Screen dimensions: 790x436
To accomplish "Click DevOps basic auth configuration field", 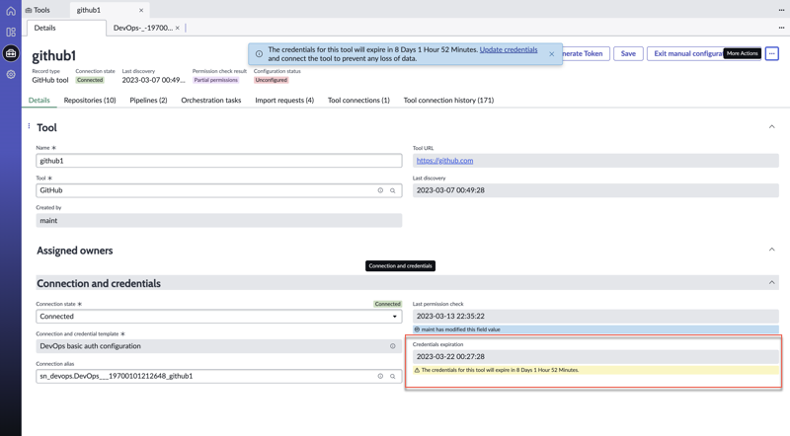I will tap(219, 346).
